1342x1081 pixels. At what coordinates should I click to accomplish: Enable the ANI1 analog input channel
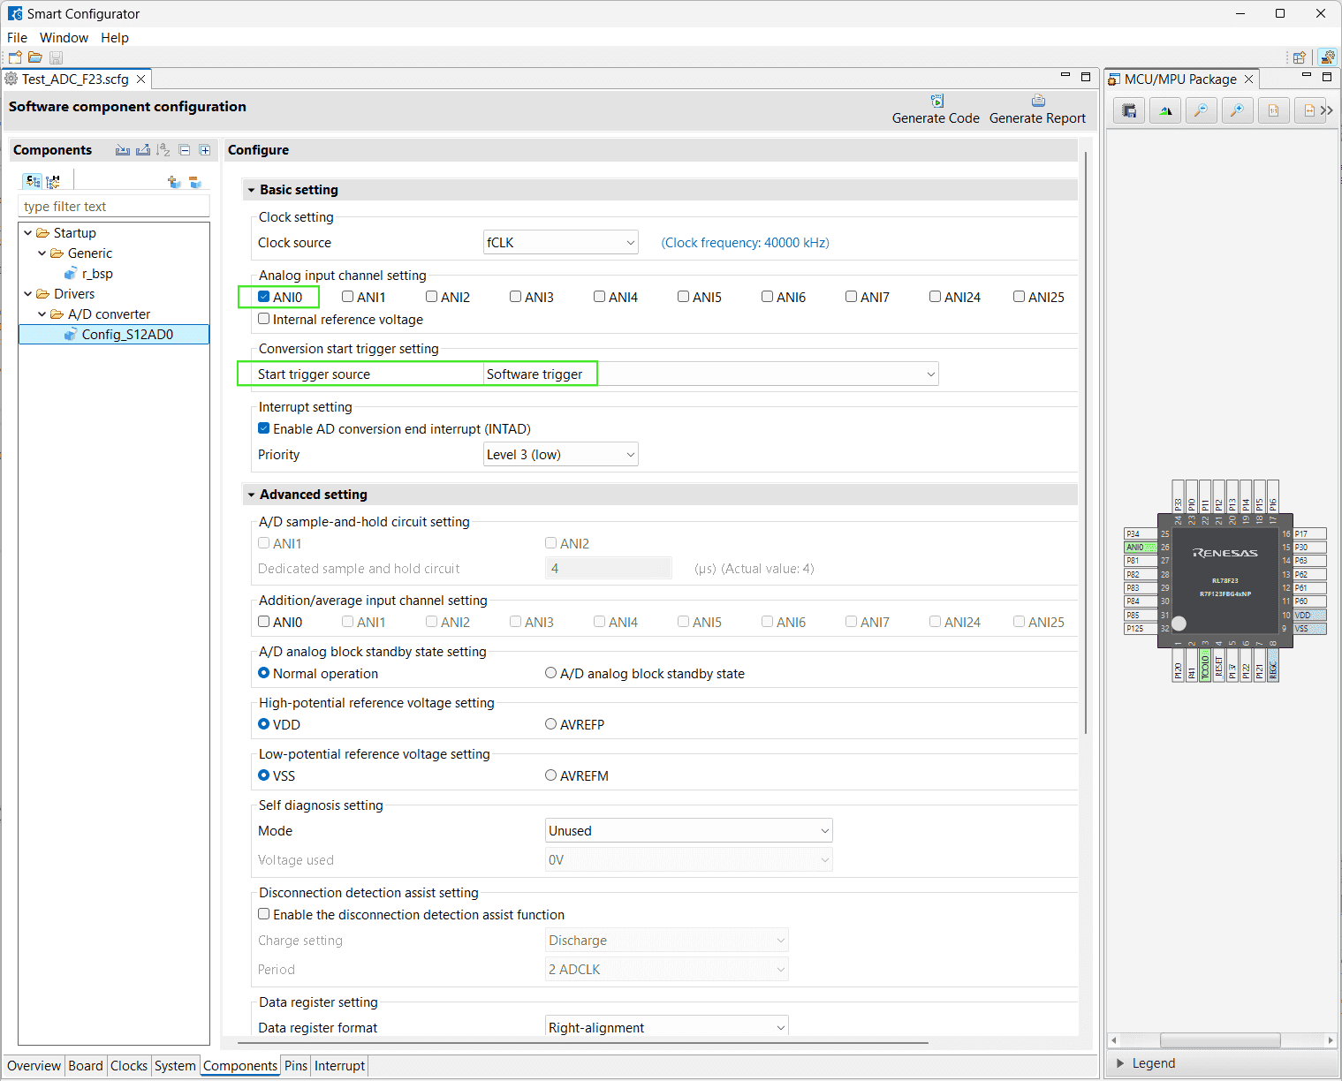pos(347,297)
